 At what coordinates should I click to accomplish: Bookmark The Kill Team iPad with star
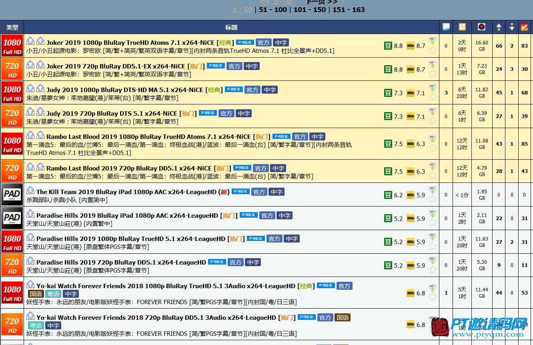tap(432, 199)
